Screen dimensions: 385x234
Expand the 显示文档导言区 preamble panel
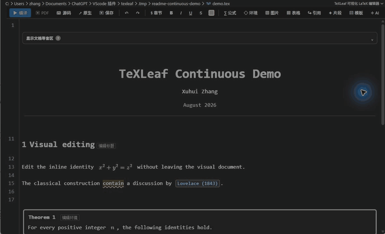click(200, 38)
